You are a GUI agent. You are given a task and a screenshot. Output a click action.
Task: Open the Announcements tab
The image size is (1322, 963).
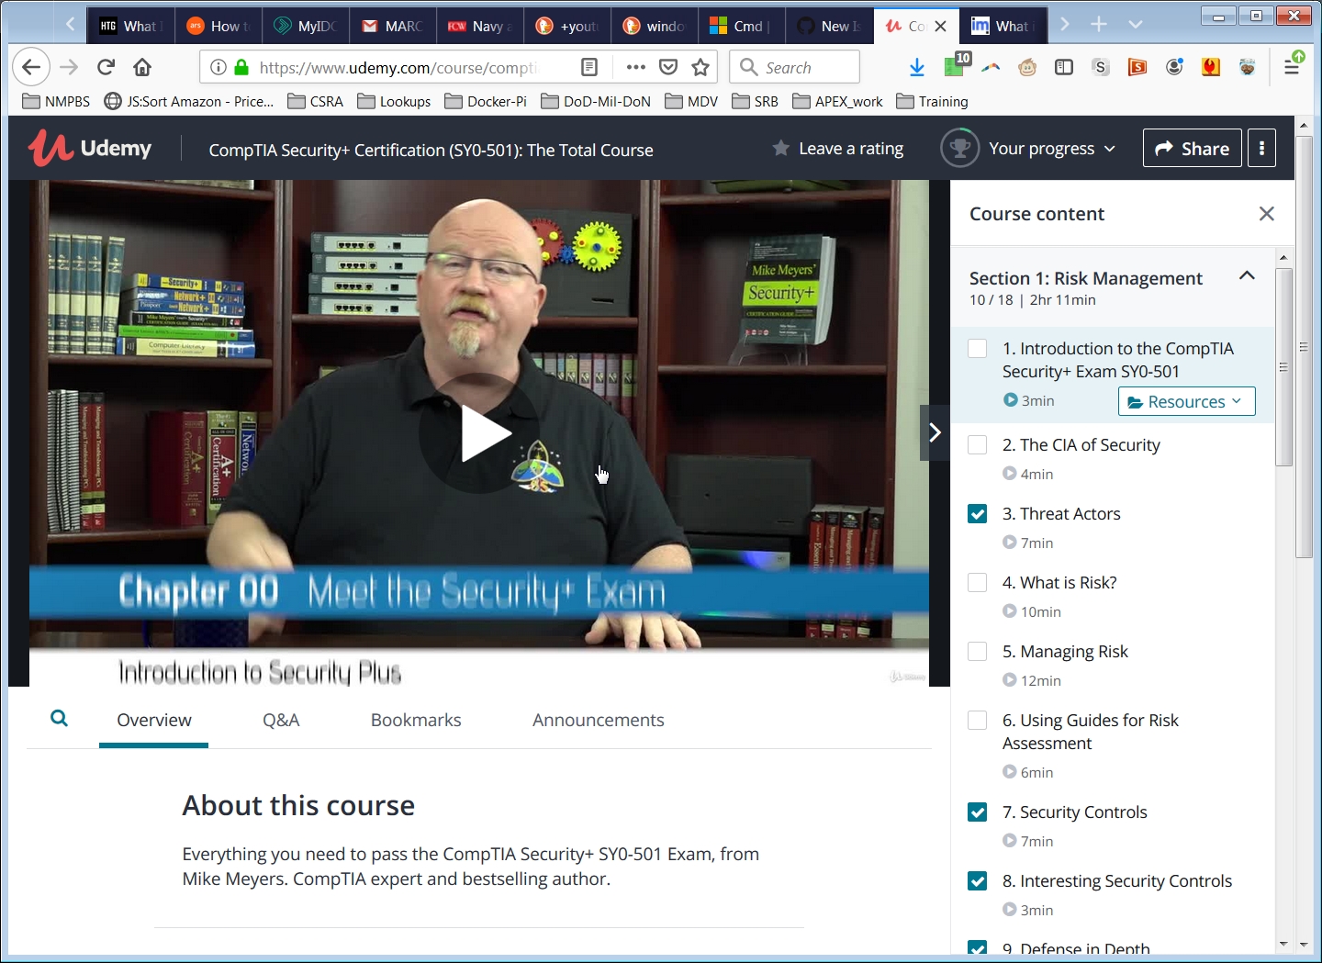pos(599,720)
